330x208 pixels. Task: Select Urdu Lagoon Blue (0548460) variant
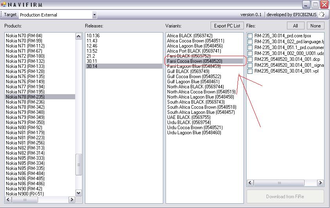click(205, 133)
